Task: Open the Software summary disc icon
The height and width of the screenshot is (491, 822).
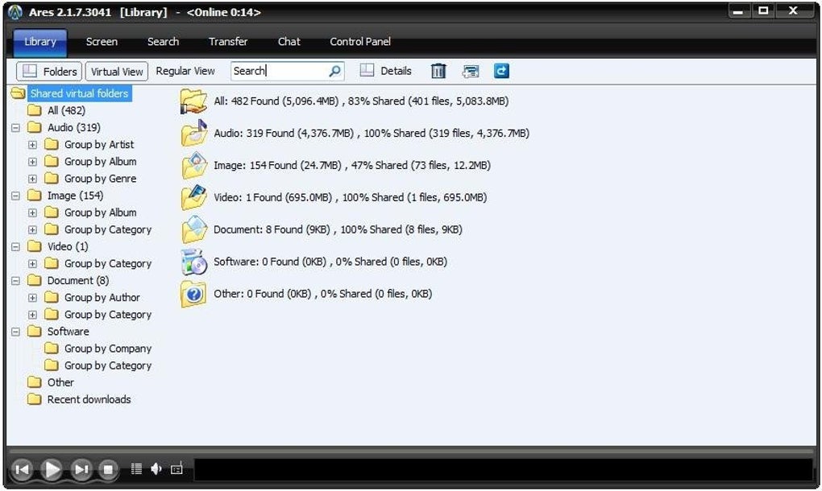Action: click(194, 262)
